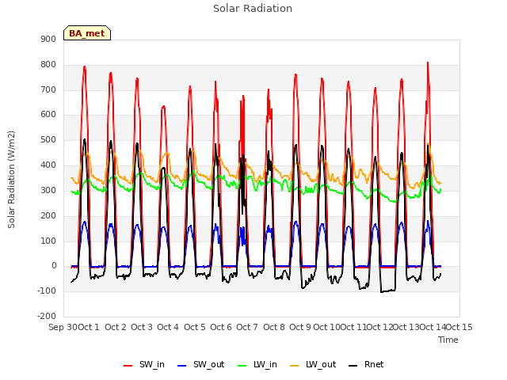Click the Oct 3 x-axis date label
Image resolution: width=507 pixels, height=380 pixels.
click(x=142, y=327)
